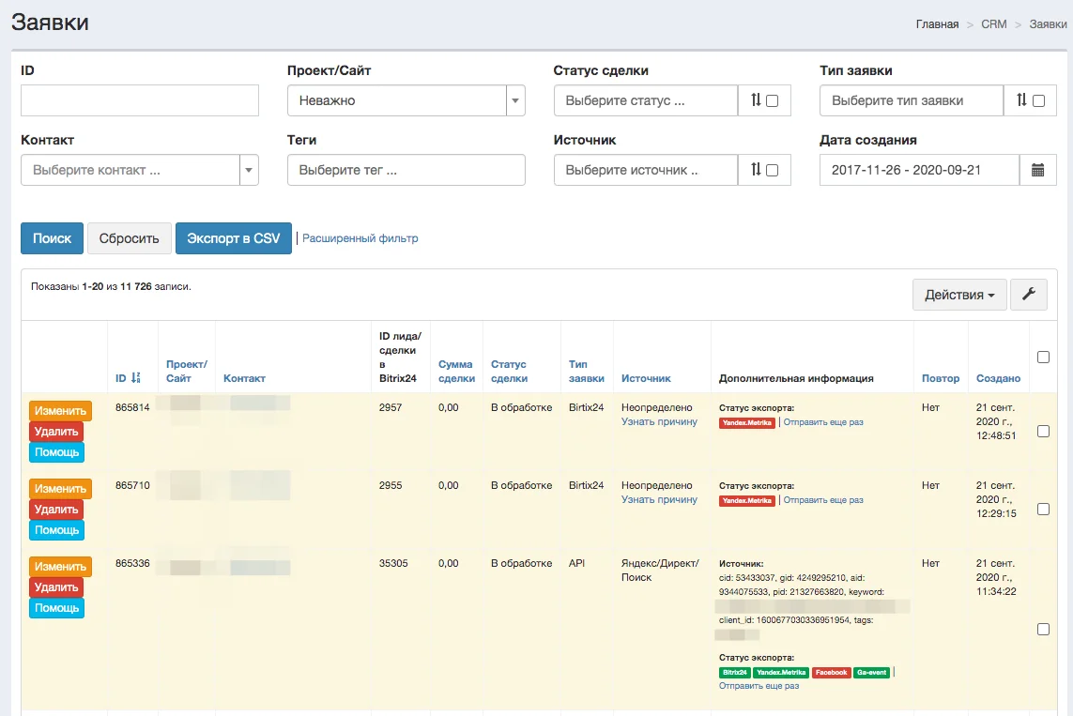Open the Расширенный фильтр link
This screenshot has height=716, width=1073.
(360, 238)
